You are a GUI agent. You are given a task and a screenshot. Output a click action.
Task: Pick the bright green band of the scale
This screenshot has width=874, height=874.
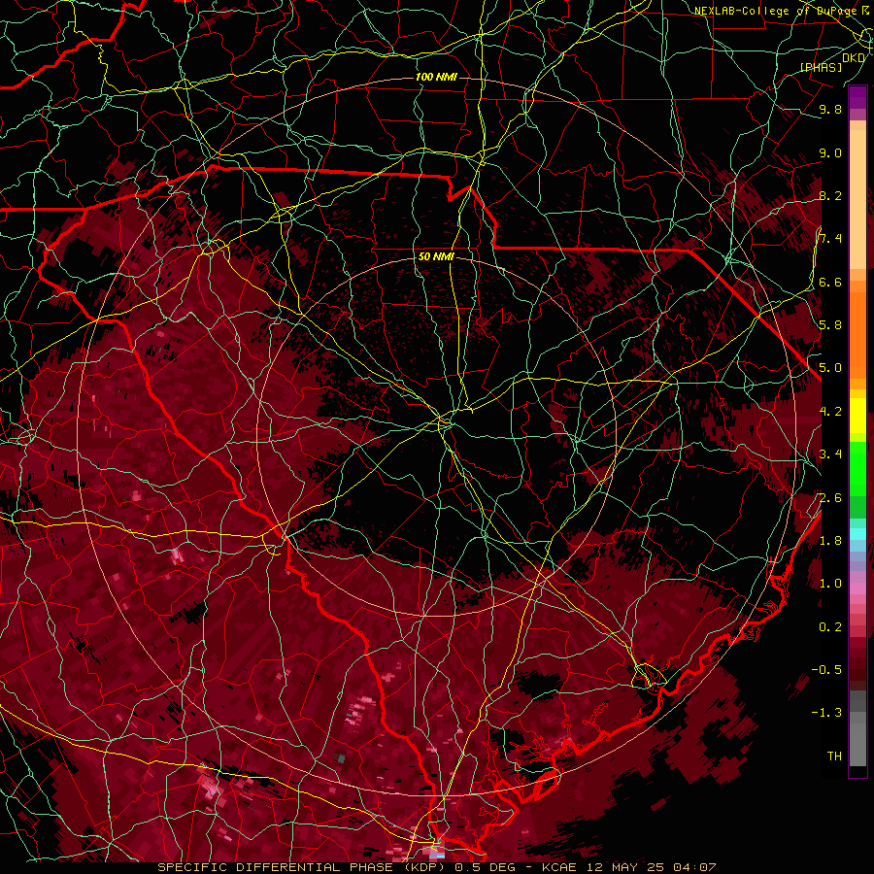click(x=857, y=468)
